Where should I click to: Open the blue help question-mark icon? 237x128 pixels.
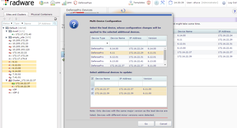tap(235, 11)
